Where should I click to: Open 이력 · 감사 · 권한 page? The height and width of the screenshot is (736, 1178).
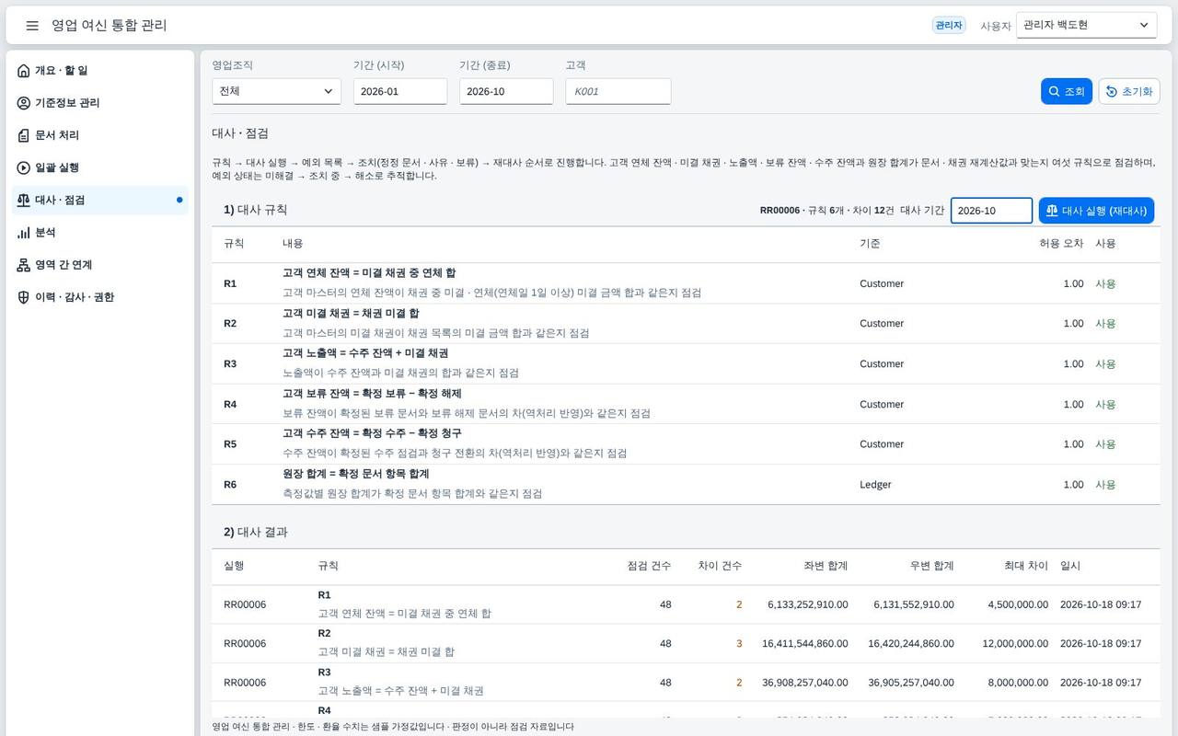click(x=100, y=297)
